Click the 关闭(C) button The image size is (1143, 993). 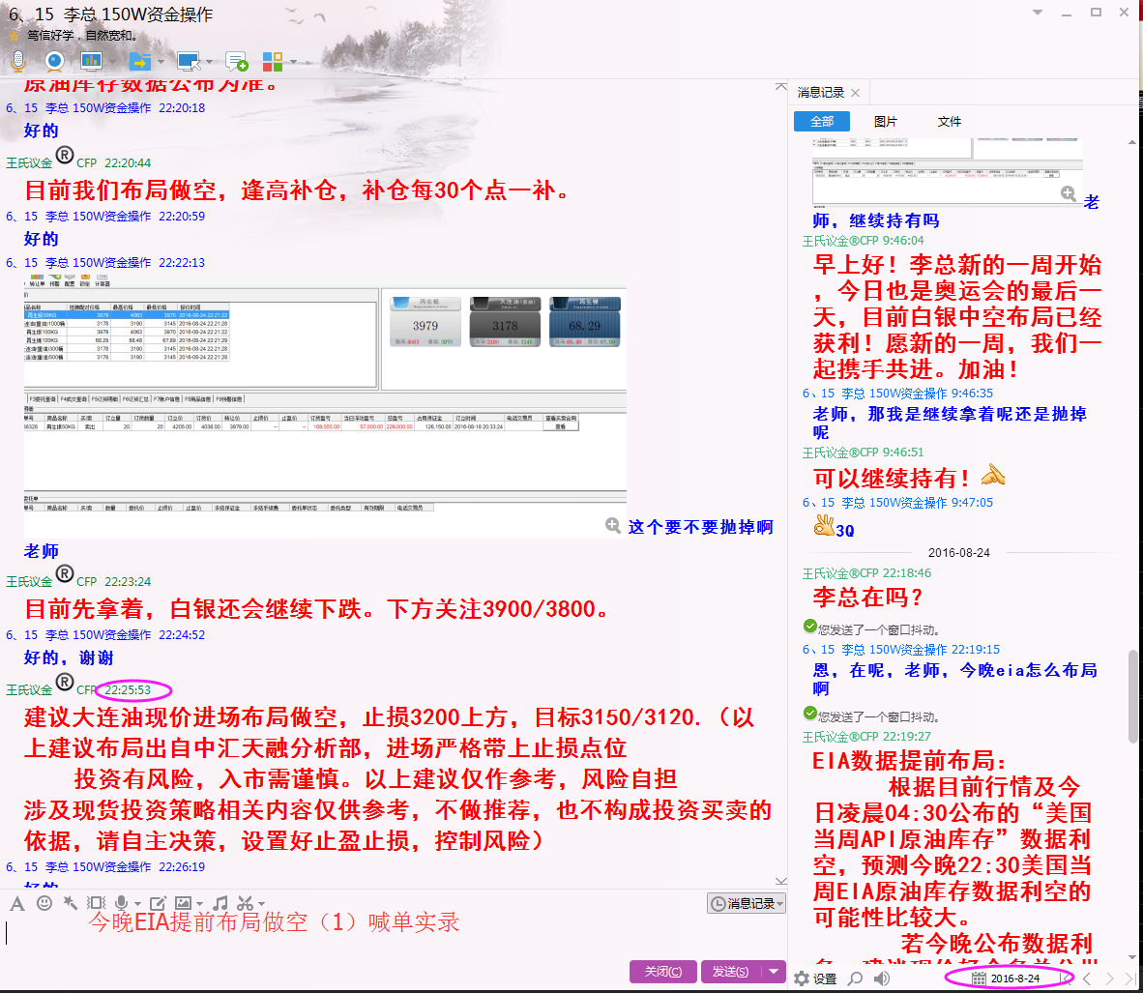[x=662, y=972]
